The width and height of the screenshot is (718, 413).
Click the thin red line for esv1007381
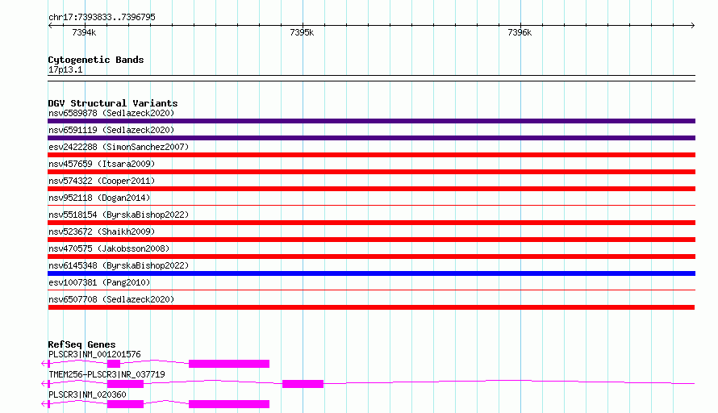pyautogui.click(x=371, y=290)
